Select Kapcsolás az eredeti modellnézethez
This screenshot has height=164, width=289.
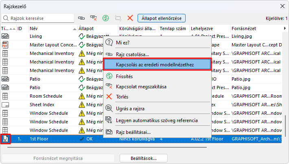[157, 64]
